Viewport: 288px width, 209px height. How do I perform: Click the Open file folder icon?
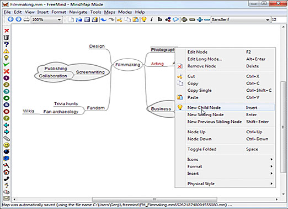point(79,19)
